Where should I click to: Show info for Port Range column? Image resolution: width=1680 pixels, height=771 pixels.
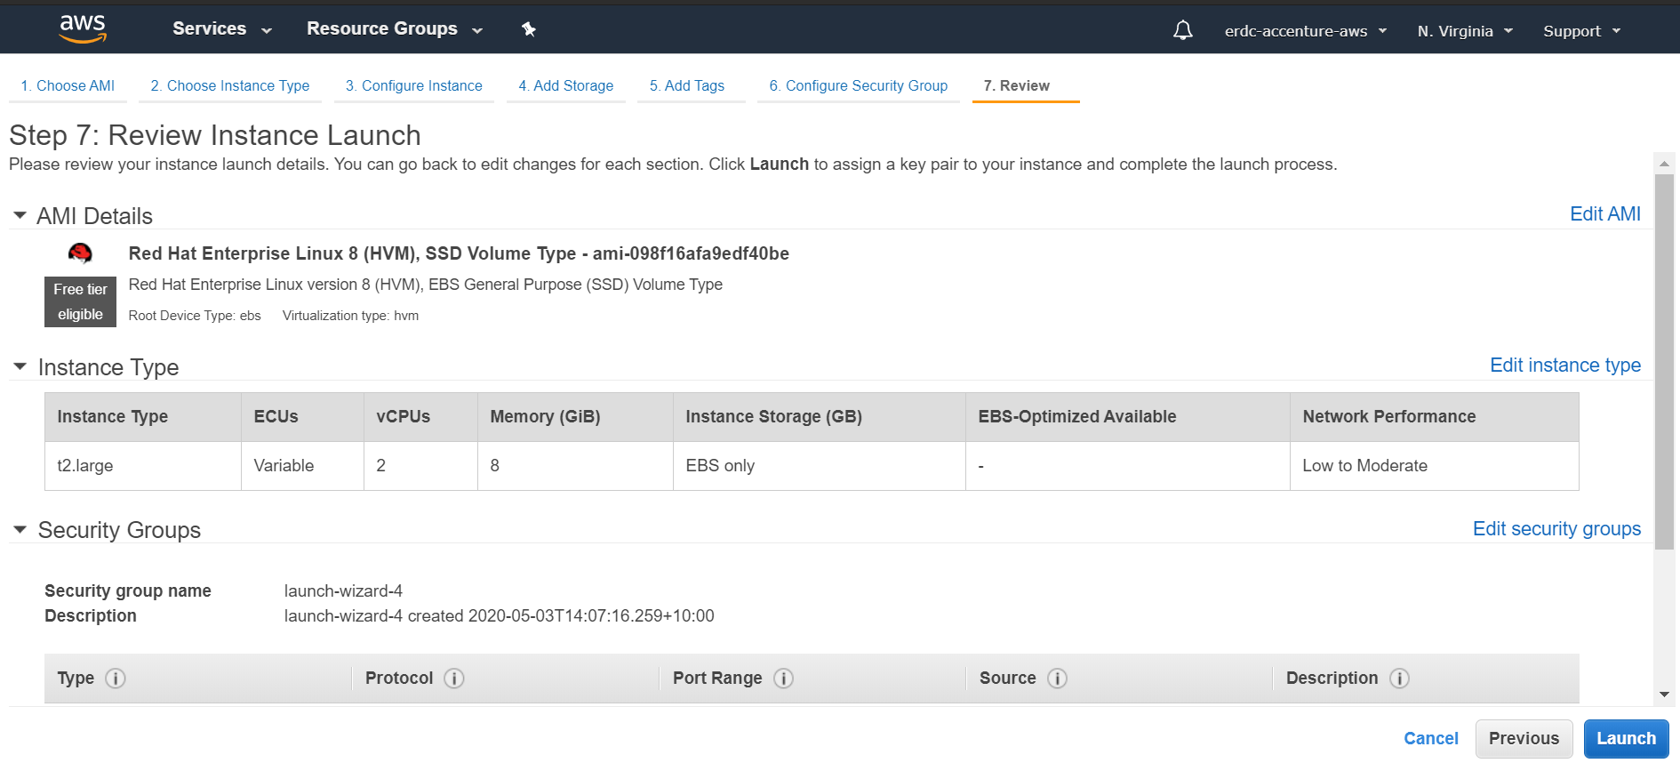[783, 679]
